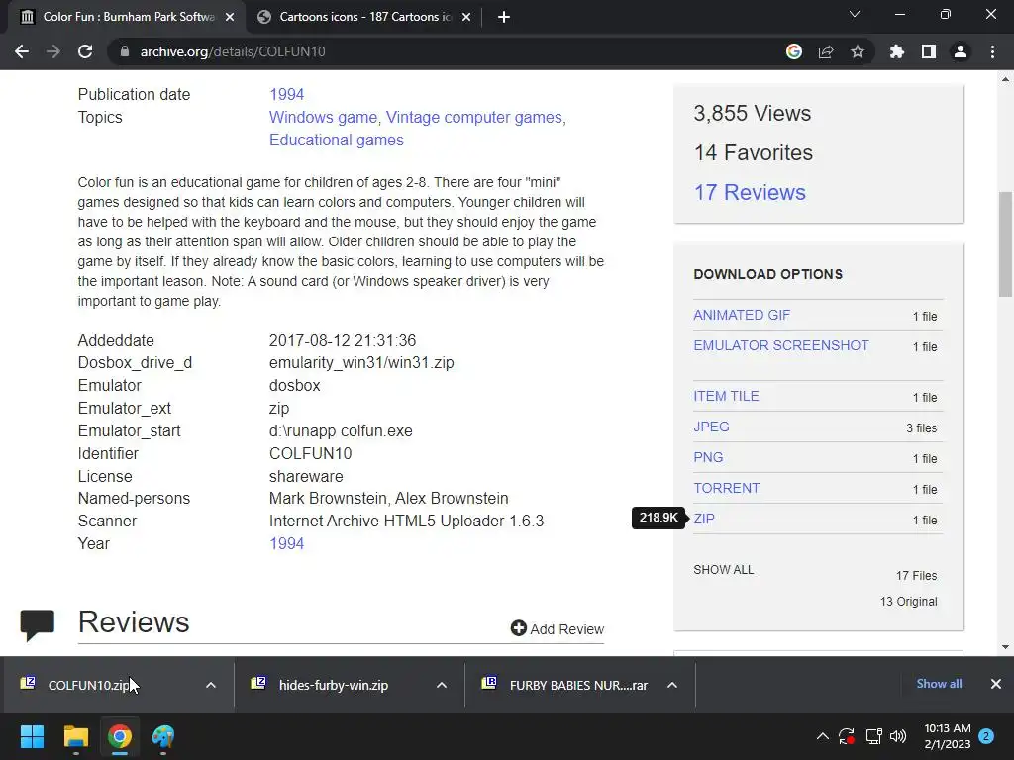Bookmark this page with star icon
This screenshot has height=760, width=1014.
coord(858,51)
